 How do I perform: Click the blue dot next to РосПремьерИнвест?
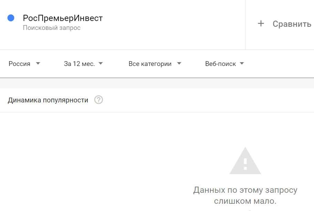tap(11, 18)
